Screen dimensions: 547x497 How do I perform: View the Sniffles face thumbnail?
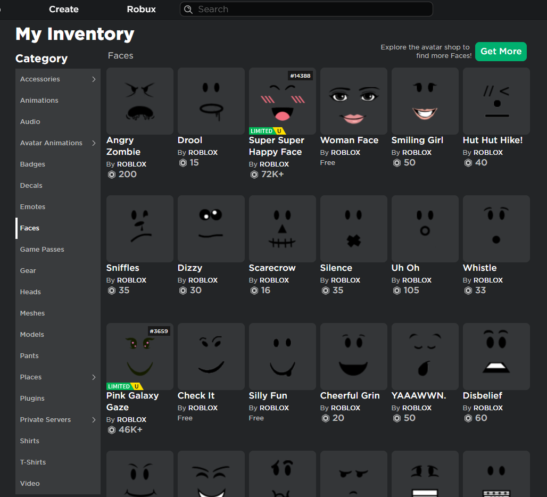140,229
